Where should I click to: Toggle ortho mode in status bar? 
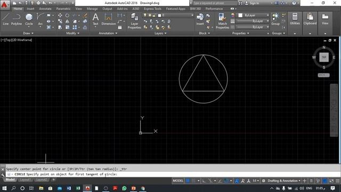coord(204,181)
